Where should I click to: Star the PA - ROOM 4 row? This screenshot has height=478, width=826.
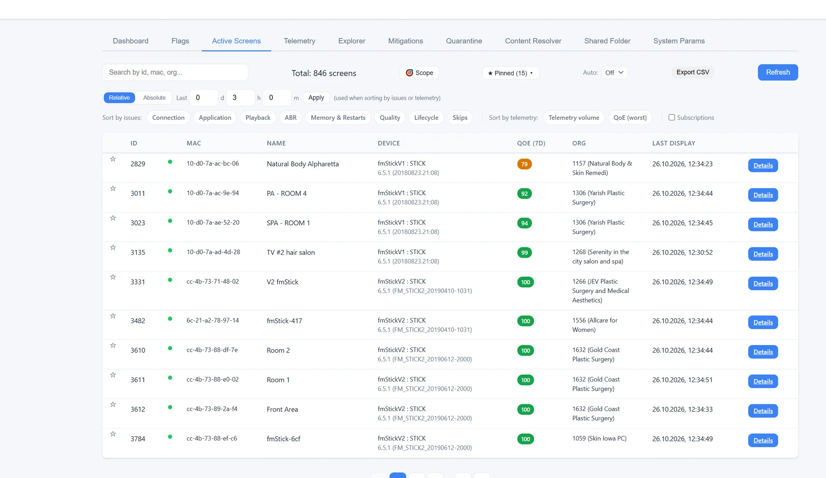click(113, 188)
